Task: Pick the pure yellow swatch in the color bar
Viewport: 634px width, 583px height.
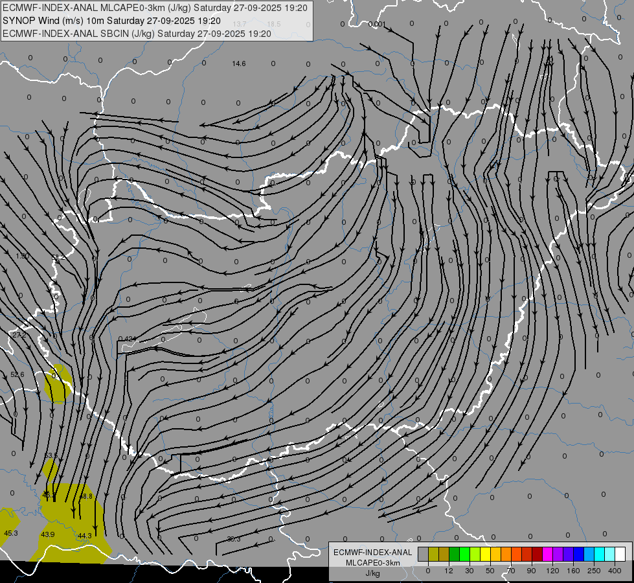Action: click(485, 554)
